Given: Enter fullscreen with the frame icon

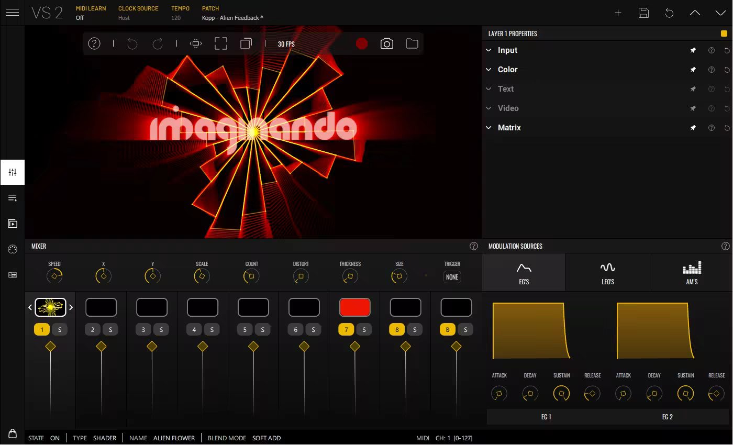Looking at the screenshot, I should (x=221, y=43).
